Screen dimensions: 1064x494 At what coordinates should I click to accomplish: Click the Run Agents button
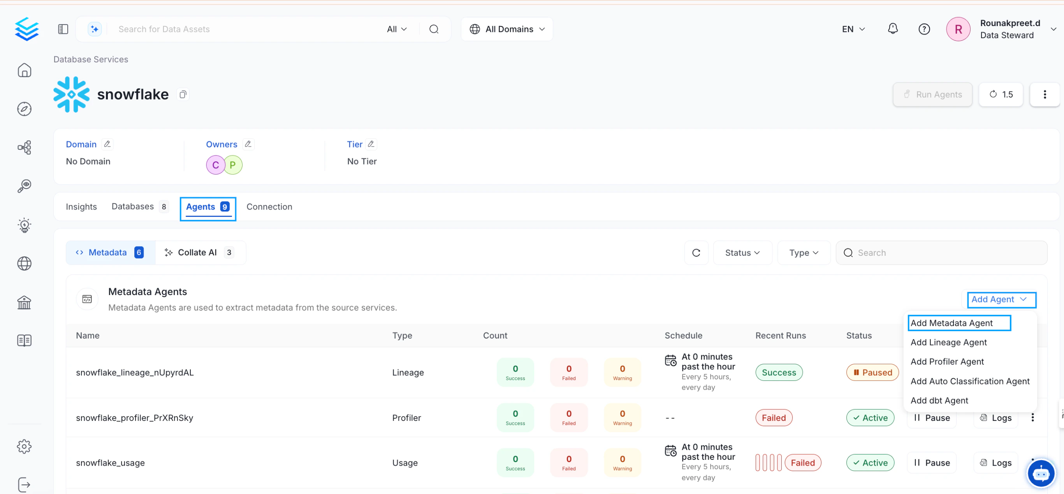(x=932, y=94)
